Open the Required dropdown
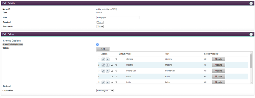 [100, 22]
